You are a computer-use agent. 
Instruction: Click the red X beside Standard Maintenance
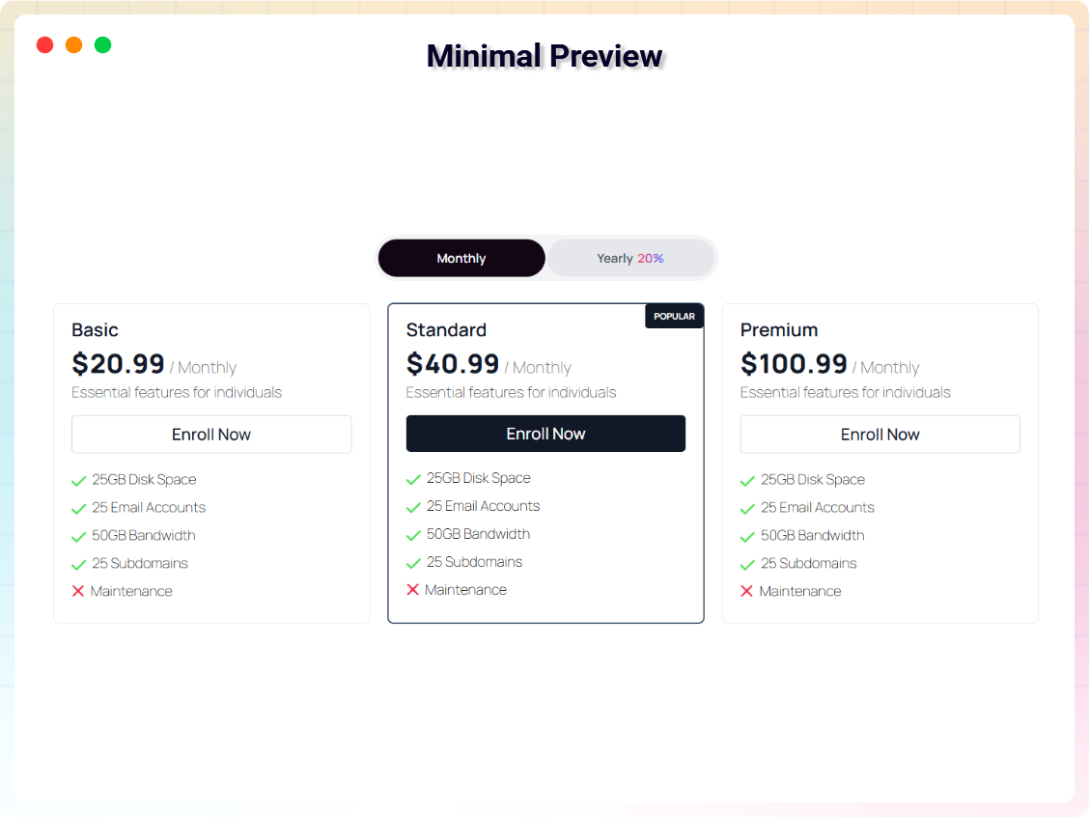[x=413, y=589]
